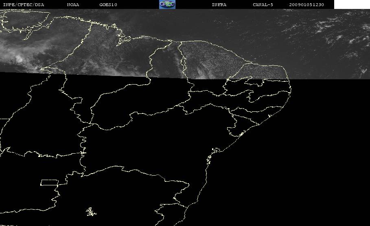Click the INFRA label in the header

(x=219, y=4)
